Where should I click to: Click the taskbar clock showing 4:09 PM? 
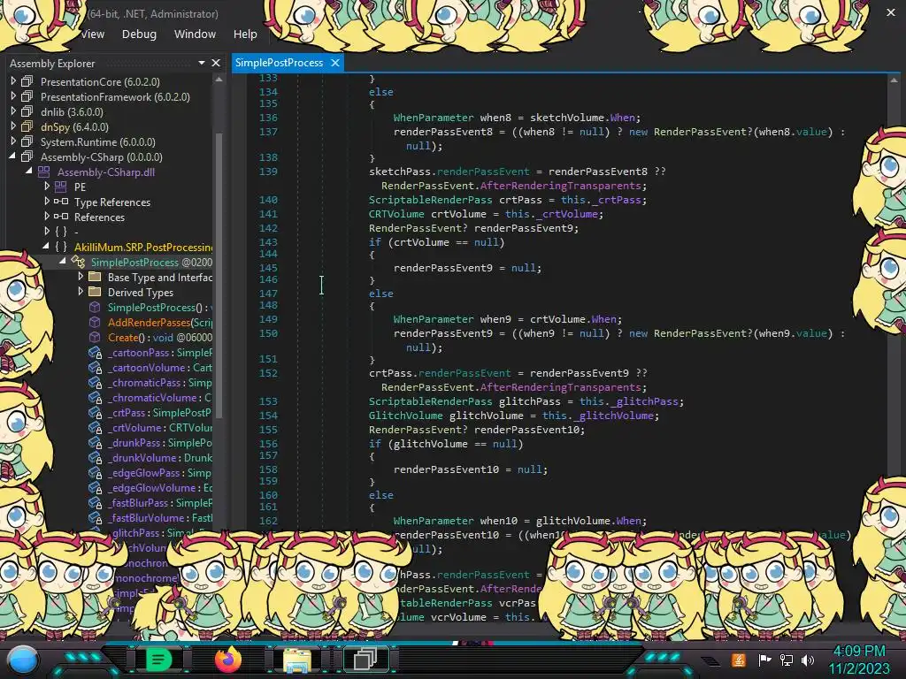point(859,652)
